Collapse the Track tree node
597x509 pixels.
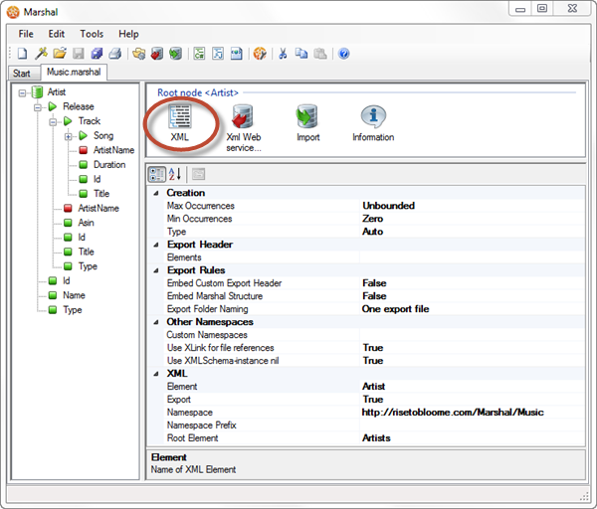[x=53, y=121]
